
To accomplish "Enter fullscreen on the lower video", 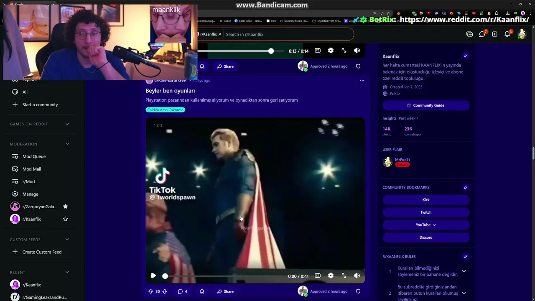I will pos(344,276).
